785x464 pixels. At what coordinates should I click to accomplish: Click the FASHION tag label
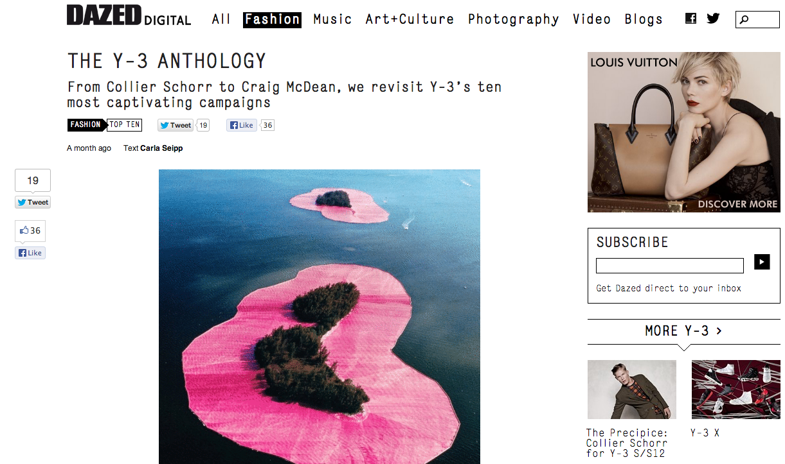point(86,125)
